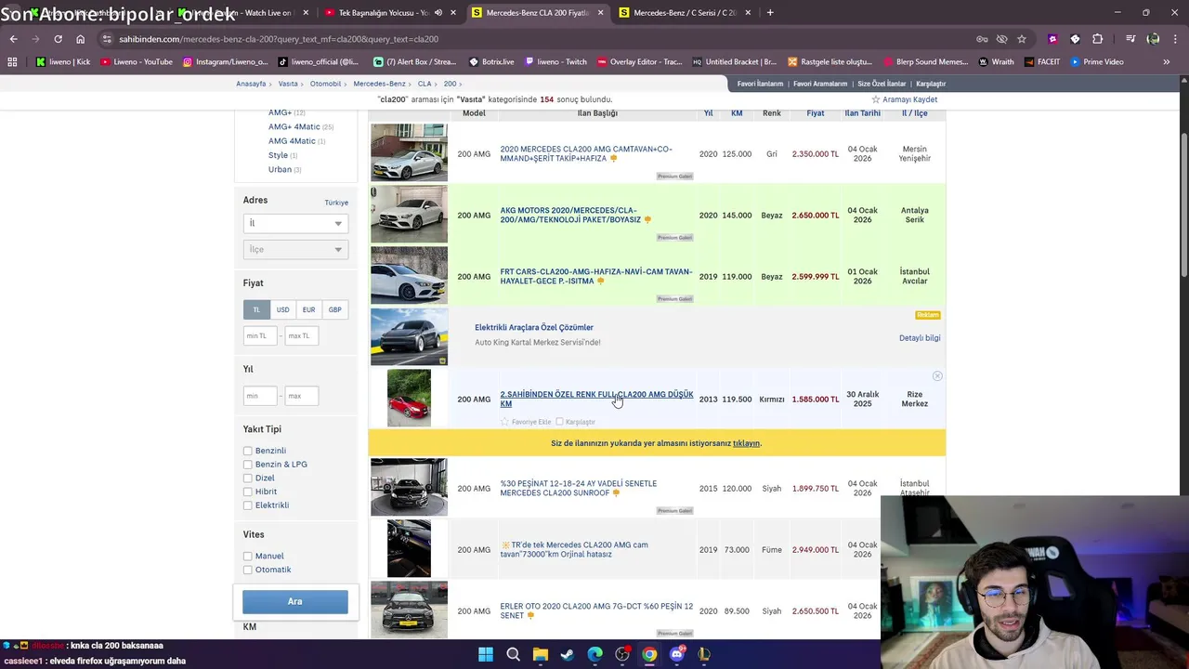Check the Manuel transmission checkbox
Viewport: 1189px width, 669px height.
click(248, 557)
